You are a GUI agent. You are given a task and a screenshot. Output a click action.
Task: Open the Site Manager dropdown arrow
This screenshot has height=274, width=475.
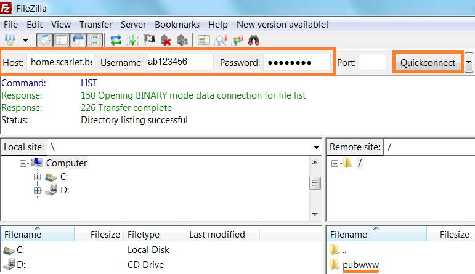25,40
